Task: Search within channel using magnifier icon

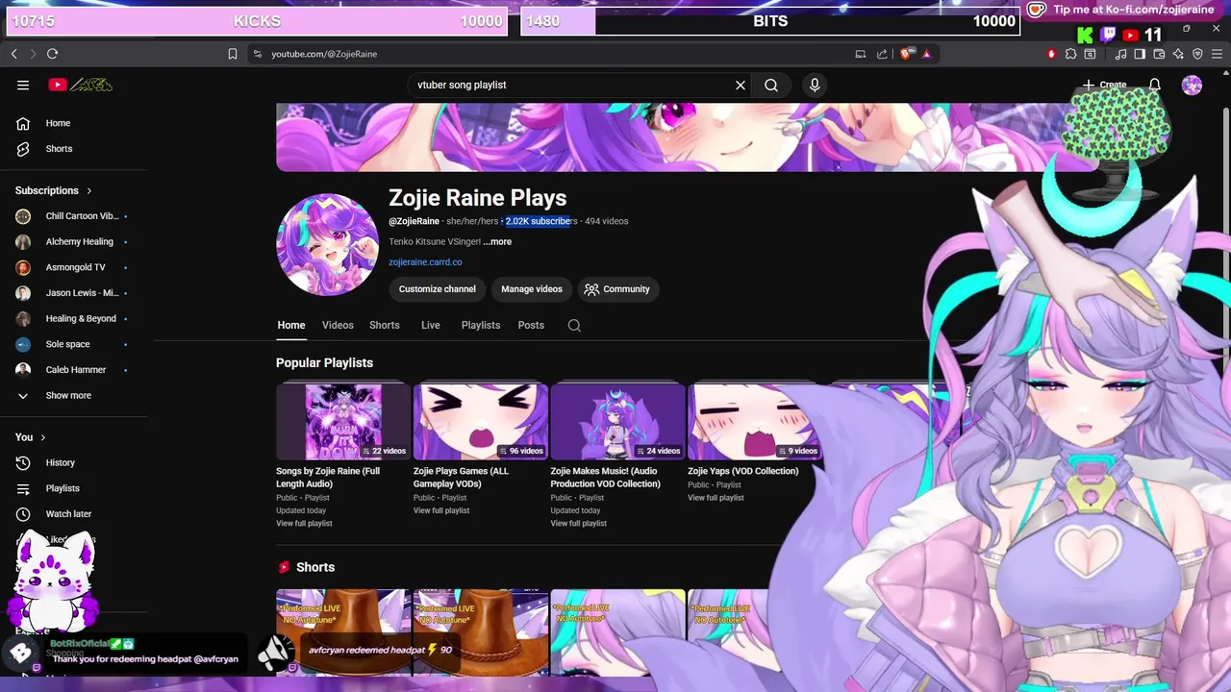Action: pos(574,326)
